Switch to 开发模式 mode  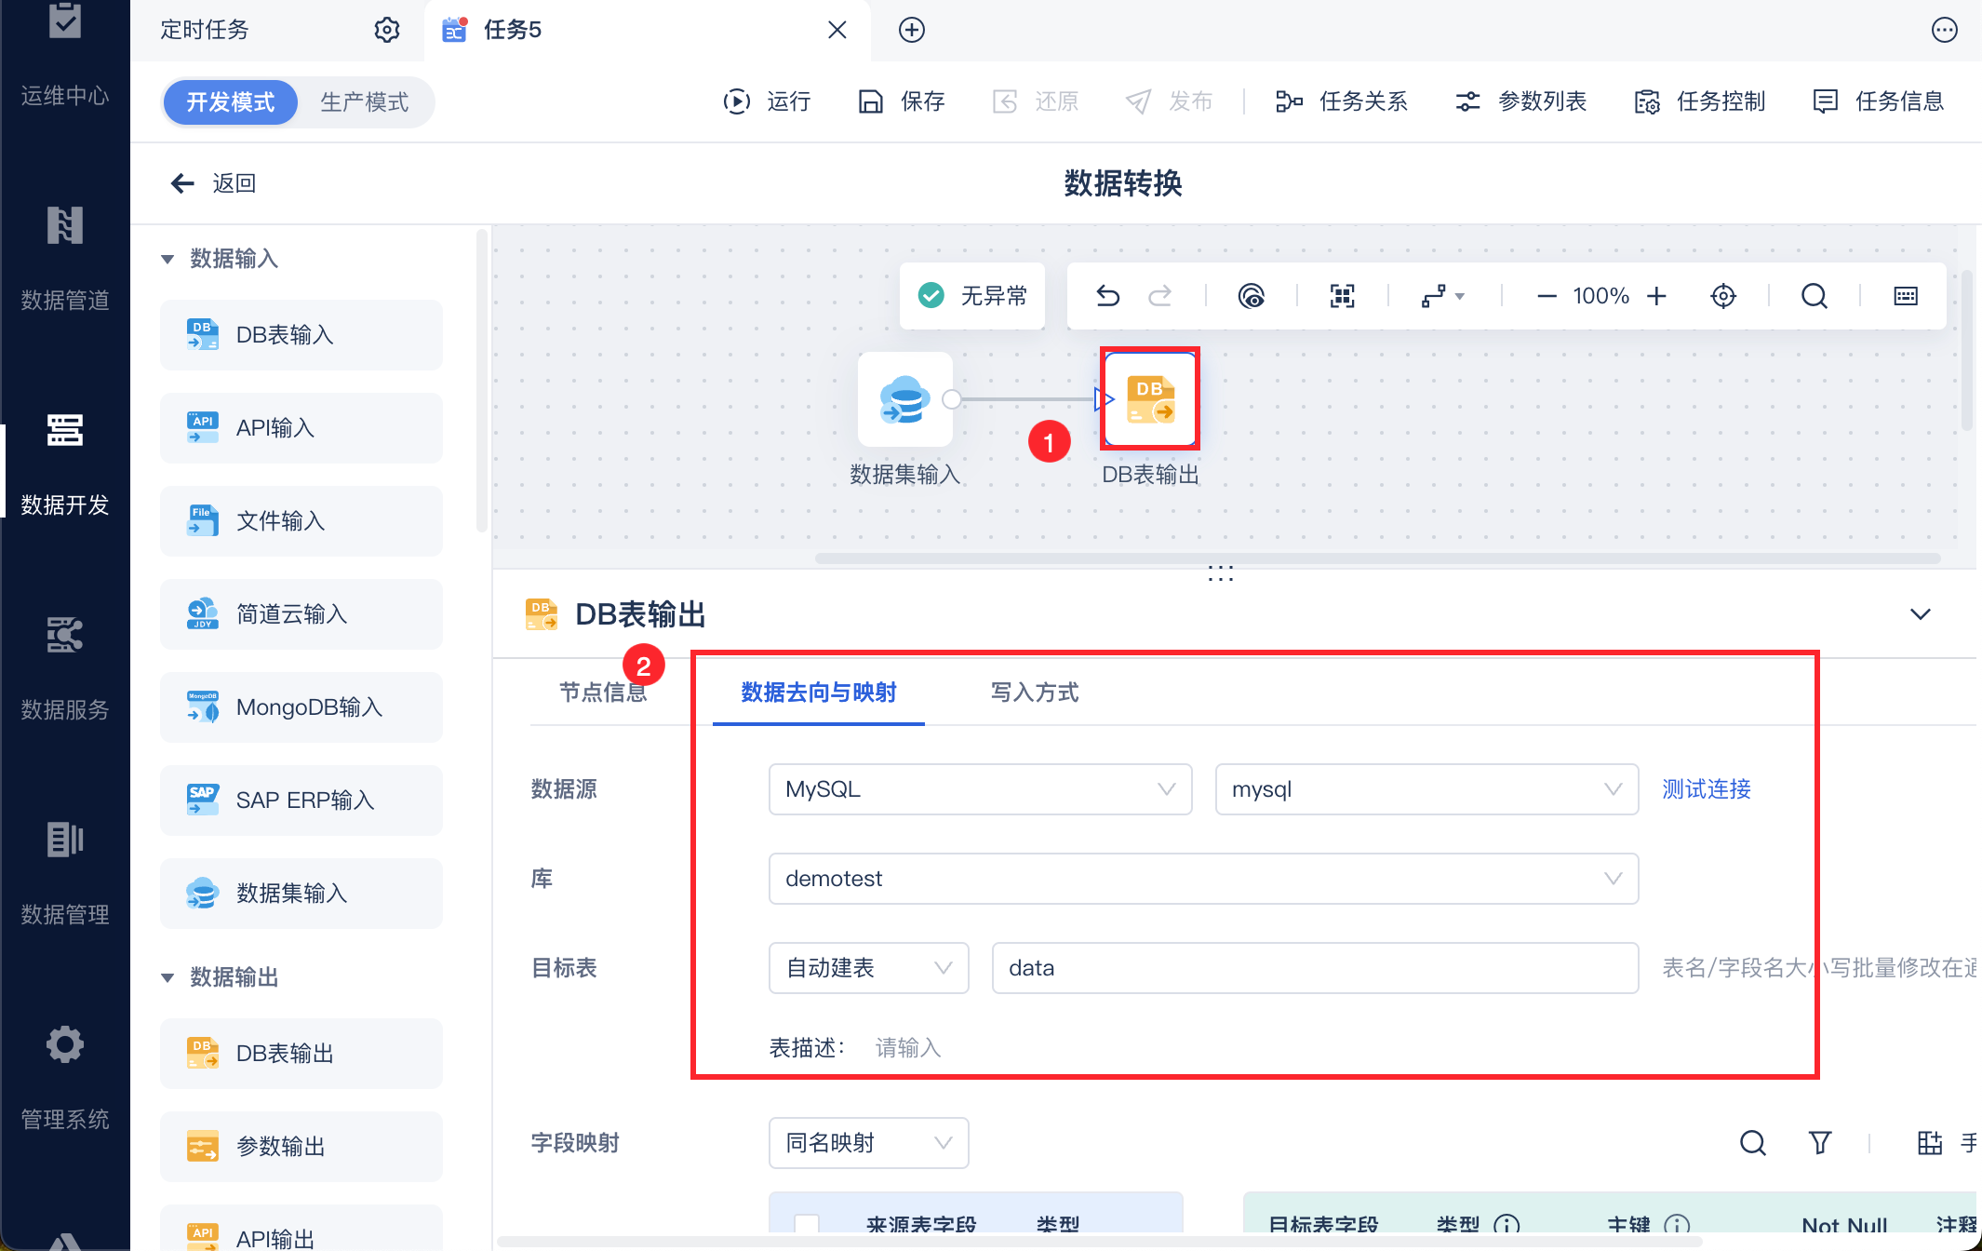(x=231, y=101)
